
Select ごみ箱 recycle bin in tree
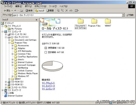coord(11,93)
